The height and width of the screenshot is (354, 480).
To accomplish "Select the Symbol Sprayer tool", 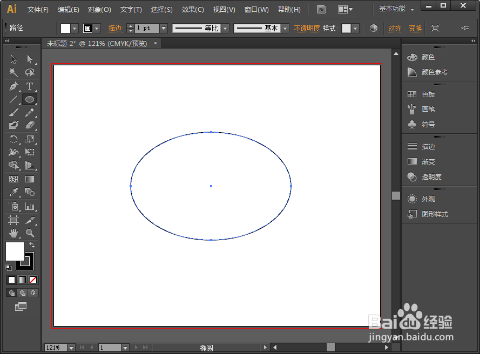I will 13,206.
